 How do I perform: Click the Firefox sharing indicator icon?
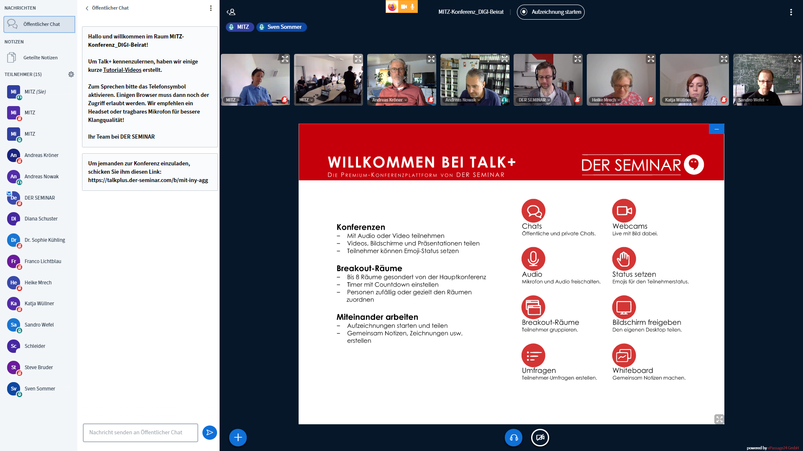(x=392, y=7)
